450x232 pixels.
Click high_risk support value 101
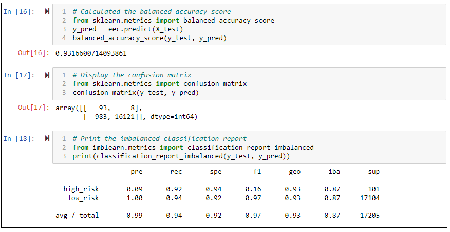click(373, 189)
